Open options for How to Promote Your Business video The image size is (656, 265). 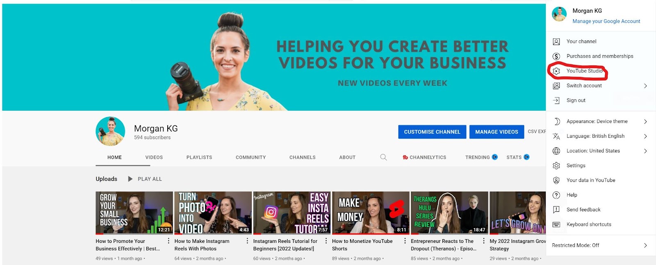click(x=169, y=241)
